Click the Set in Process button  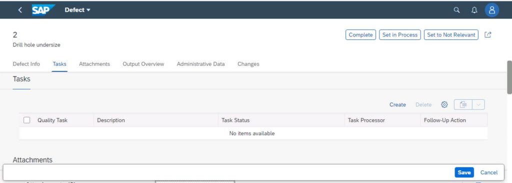(400, 35)
